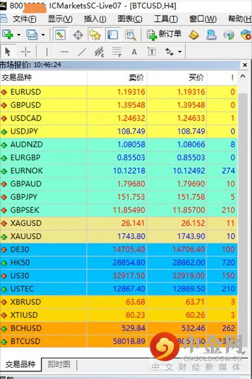Select the XAUUSD symbol
This screenshot has width=252, height=379.
pyautogui.click(x=26, y=236)
